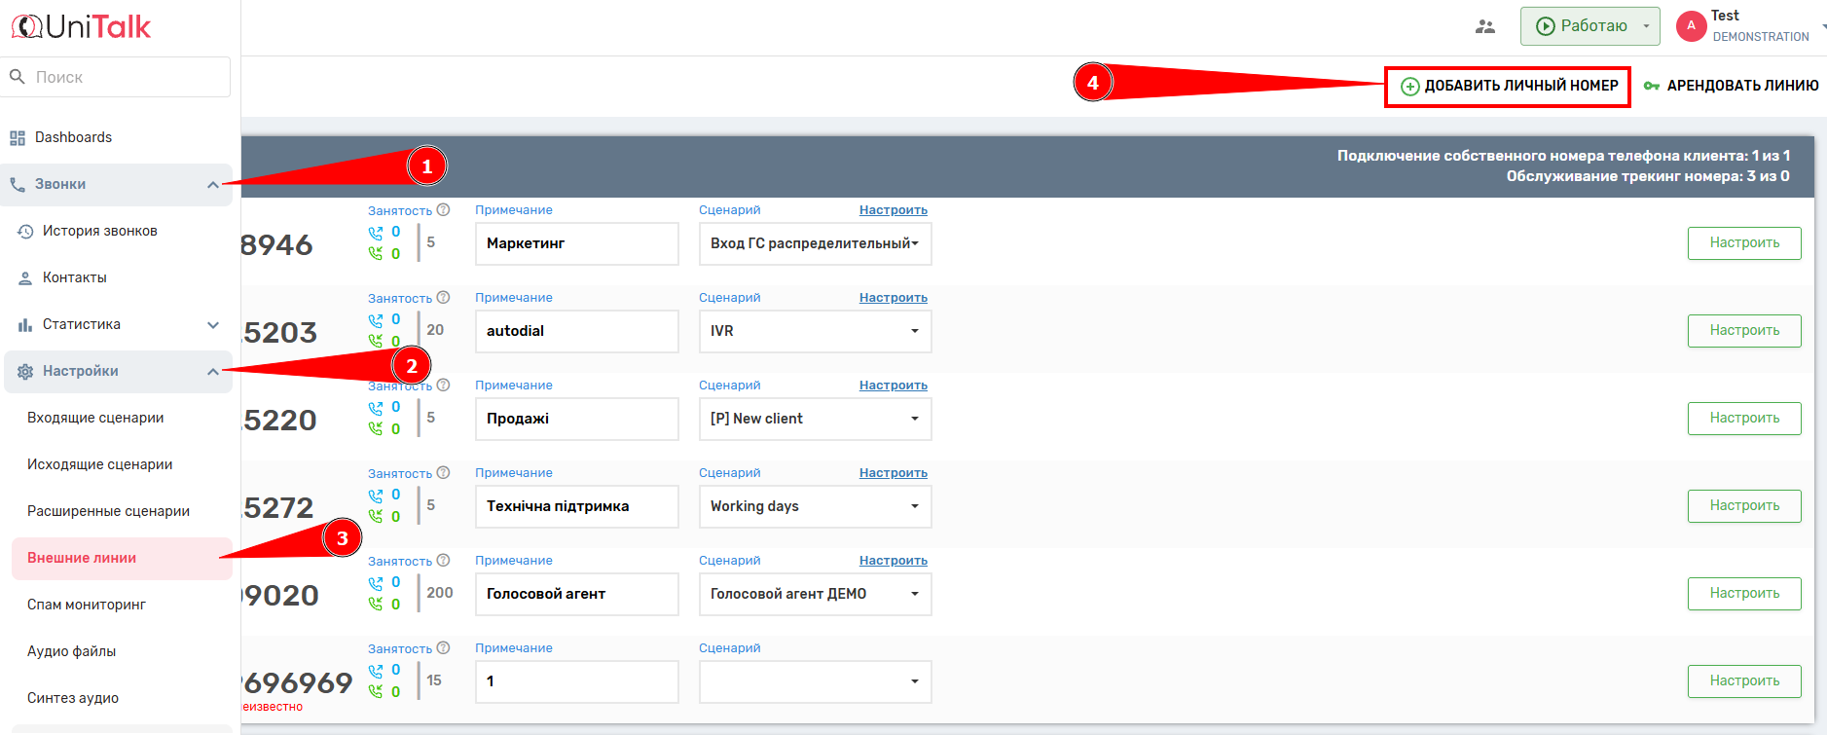Click the avatar circle with letter A
The width and height of the screenshot is (1827, 735).
[x=1691, y=26]
